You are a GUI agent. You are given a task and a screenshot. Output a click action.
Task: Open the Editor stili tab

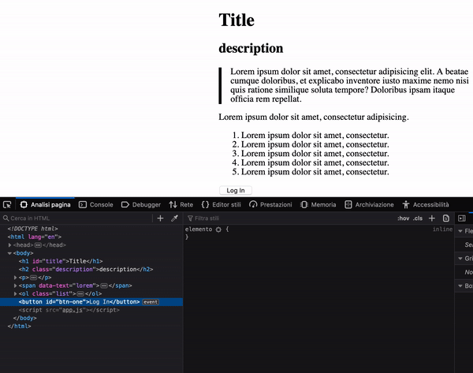(221, 204)
